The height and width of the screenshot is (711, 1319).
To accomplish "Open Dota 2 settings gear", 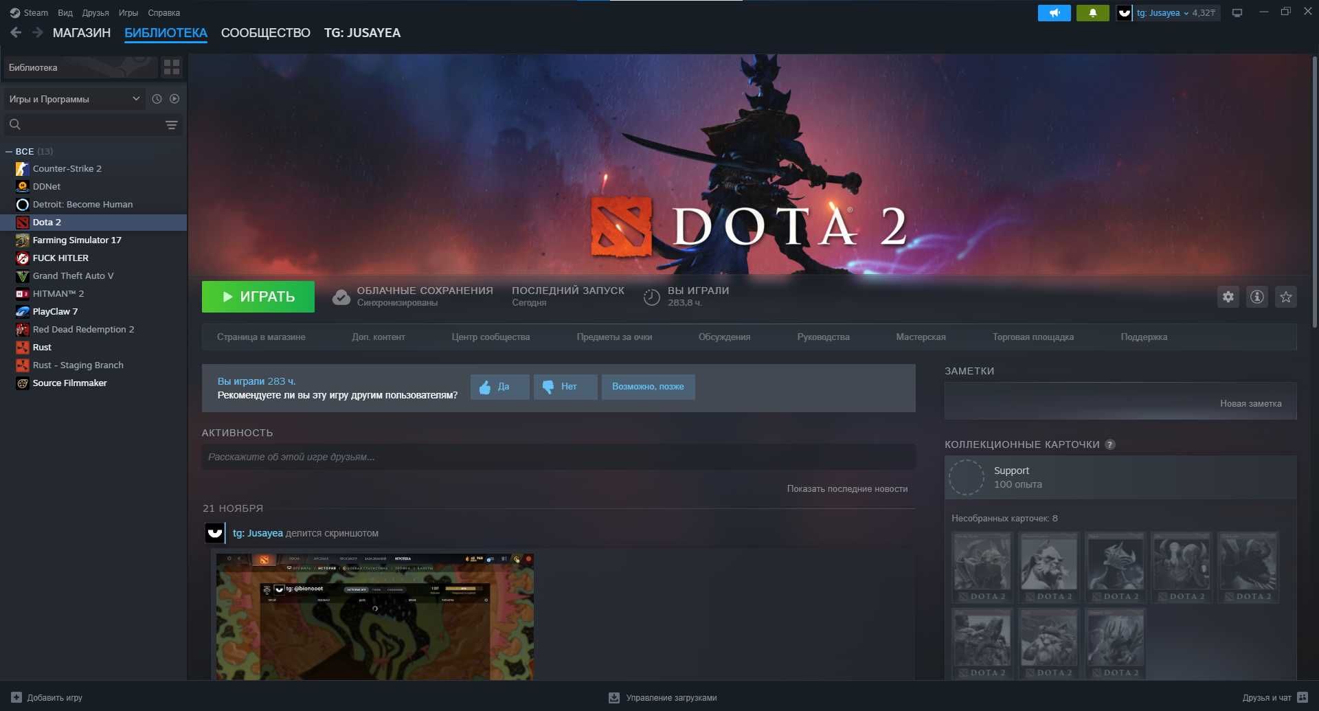I will tap(1228, 297).
